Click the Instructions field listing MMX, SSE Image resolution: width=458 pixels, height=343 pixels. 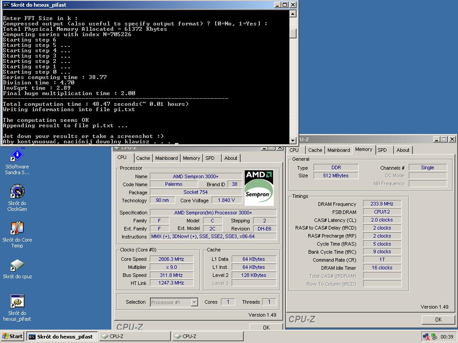tap(213, 237)
